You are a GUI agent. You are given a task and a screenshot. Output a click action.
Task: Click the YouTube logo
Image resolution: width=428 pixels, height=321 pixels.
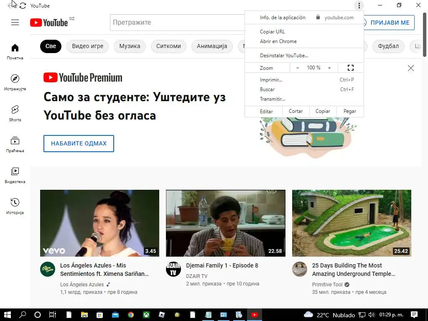[49, 23]
